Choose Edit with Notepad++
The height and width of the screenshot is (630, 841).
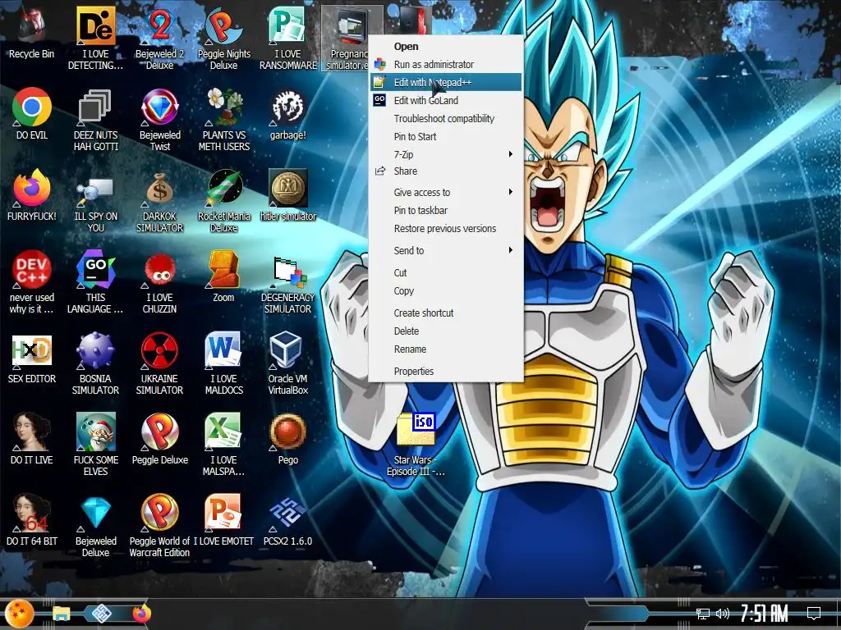point(446,82)
